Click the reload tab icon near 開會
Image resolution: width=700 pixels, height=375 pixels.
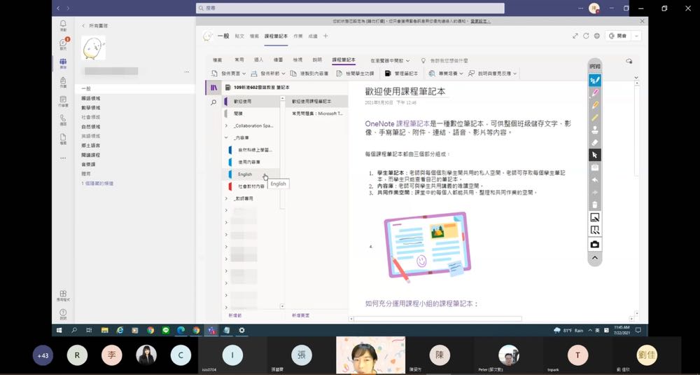pyautogui.click(x=586, y=36)
